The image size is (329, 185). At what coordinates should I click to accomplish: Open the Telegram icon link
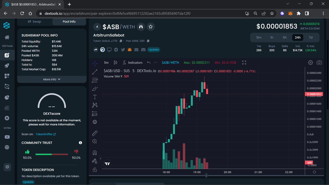(x=116, y=50)
